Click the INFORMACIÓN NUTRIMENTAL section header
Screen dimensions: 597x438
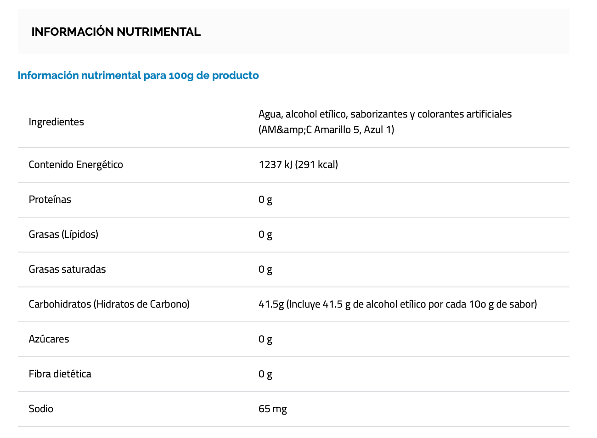tap(116, 32)
